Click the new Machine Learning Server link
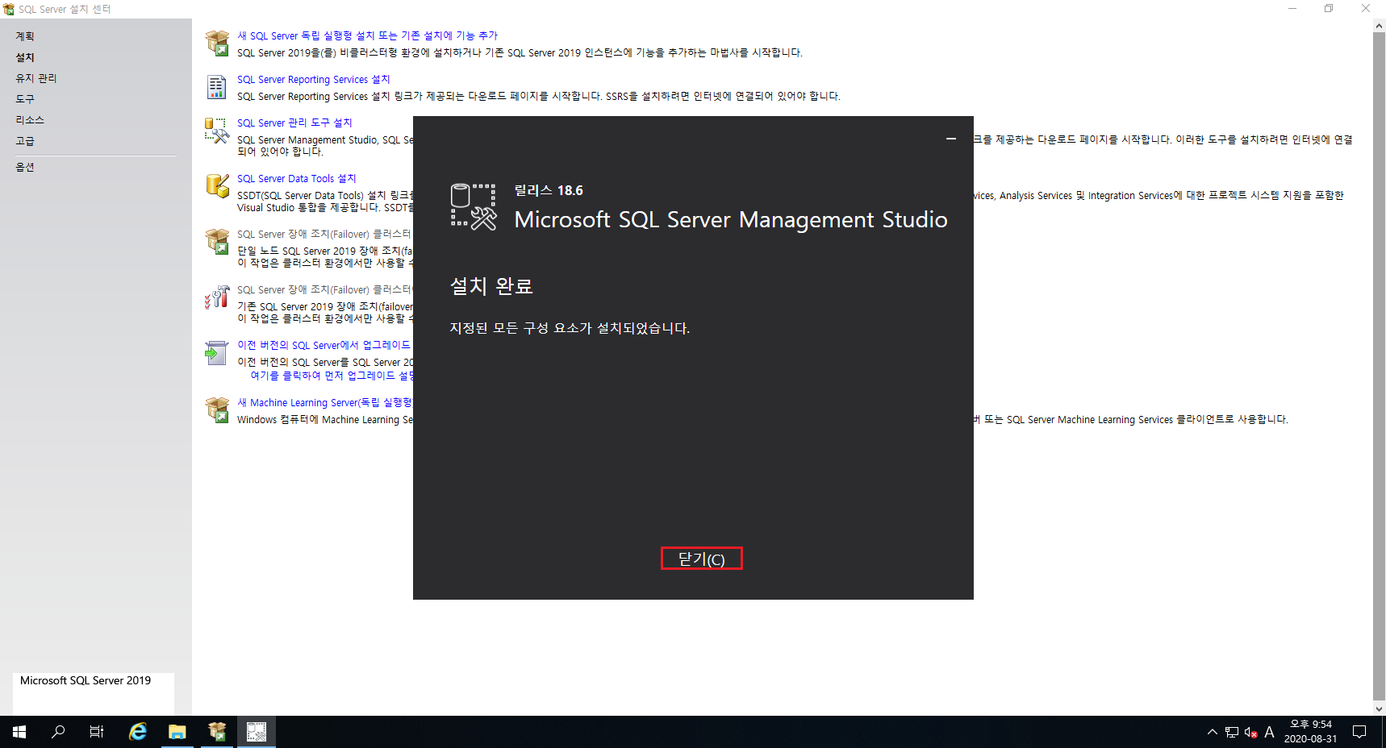Image resolution: width=1386 pixels, height=748 pixels. (x=324, y=402)
